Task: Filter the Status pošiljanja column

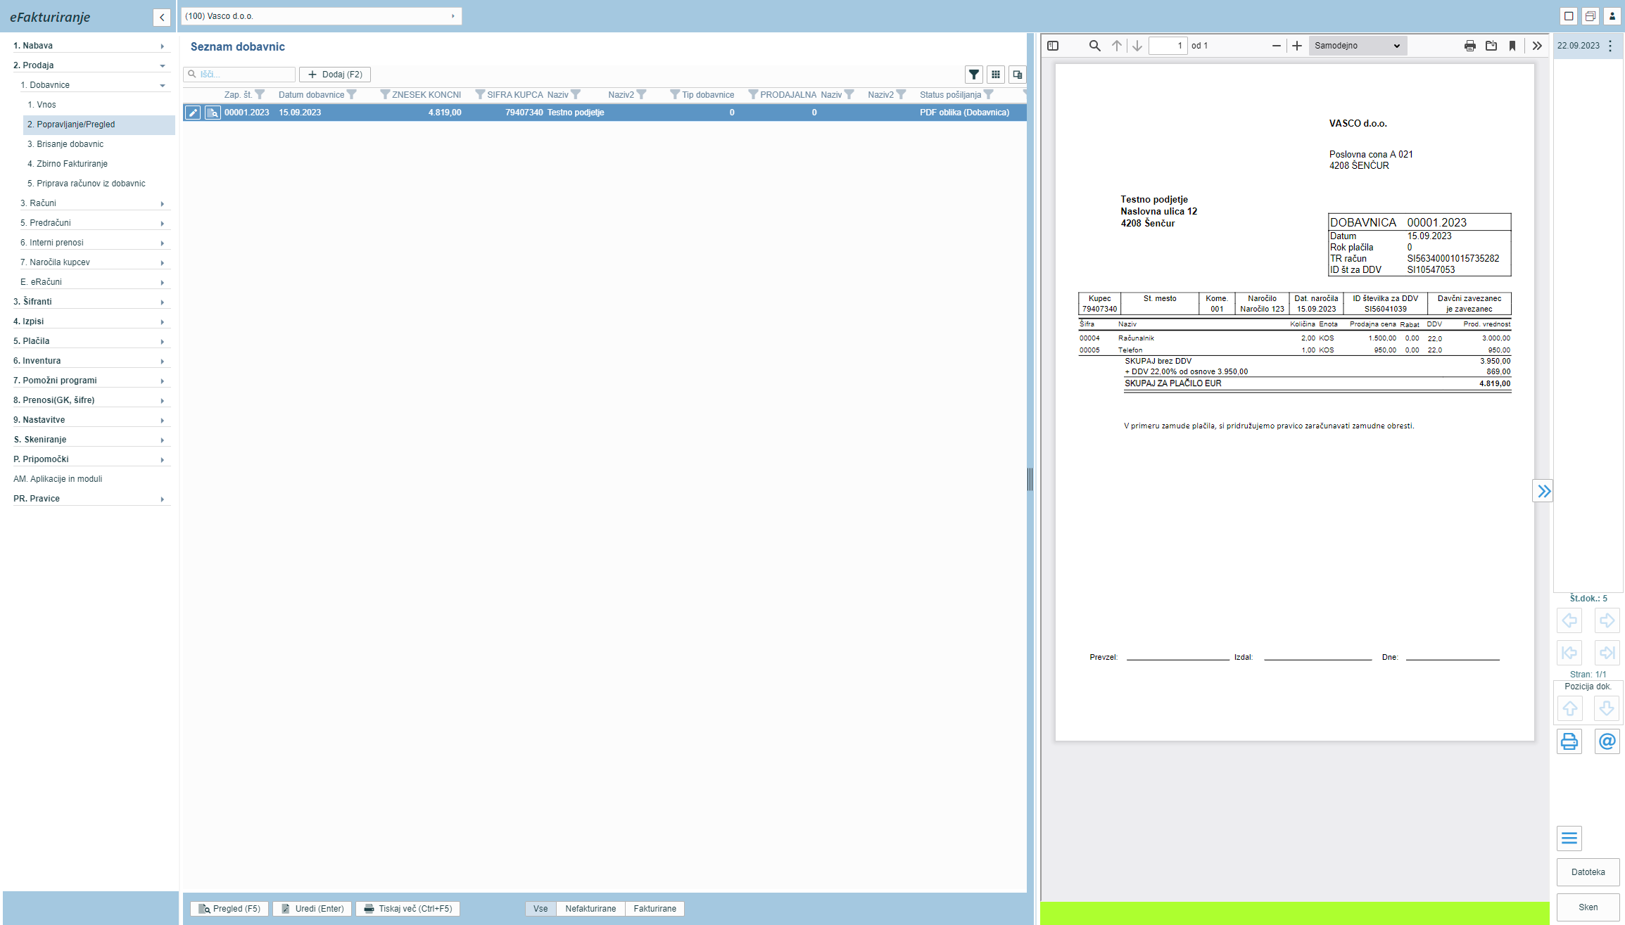Action: tap(989, 94)
